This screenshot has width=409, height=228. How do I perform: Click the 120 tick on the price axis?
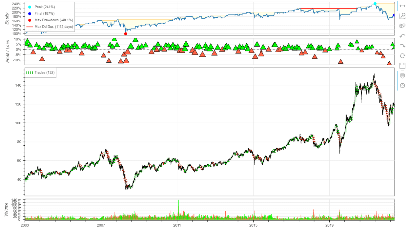(x=18, y=104)
